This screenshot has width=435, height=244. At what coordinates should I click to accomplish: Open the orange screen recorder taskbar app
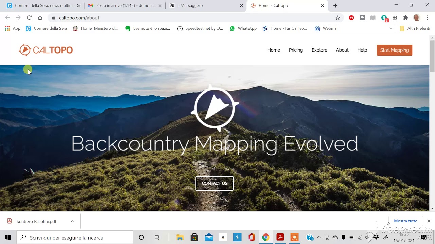click(294, 237)
